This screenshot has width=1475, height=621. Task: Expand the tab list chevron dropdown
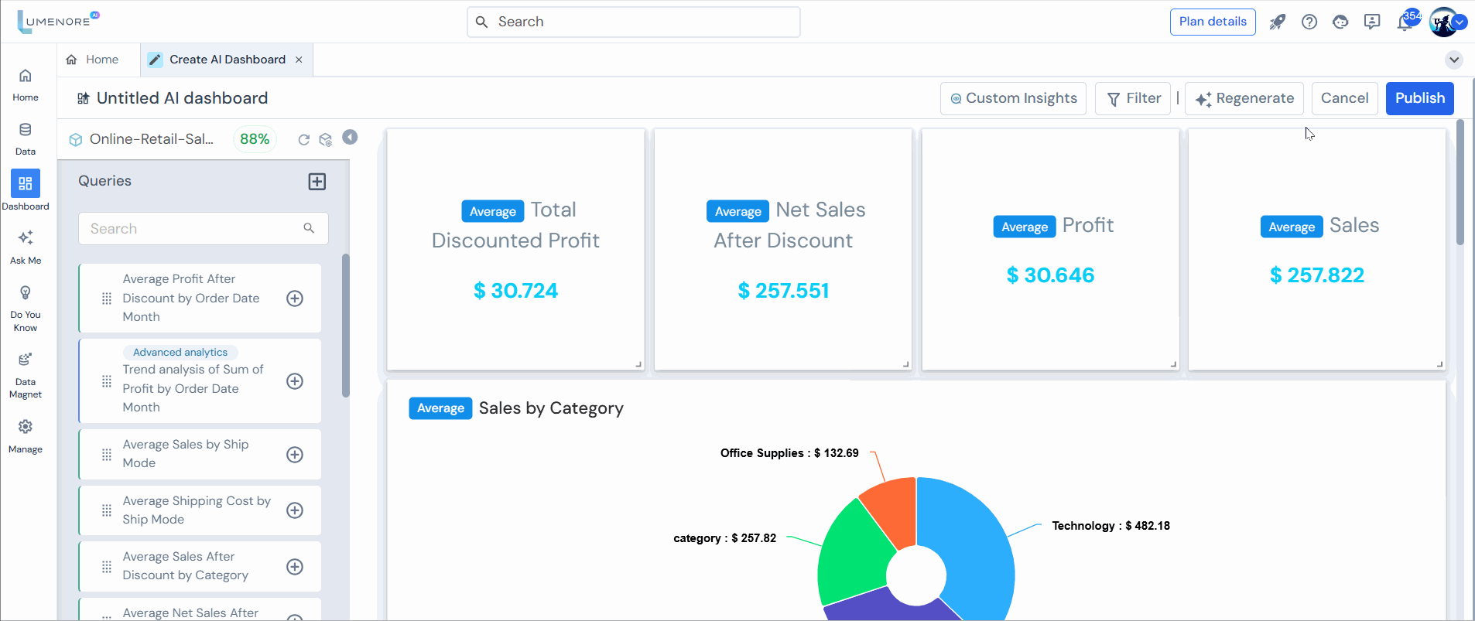[1454, 60]
